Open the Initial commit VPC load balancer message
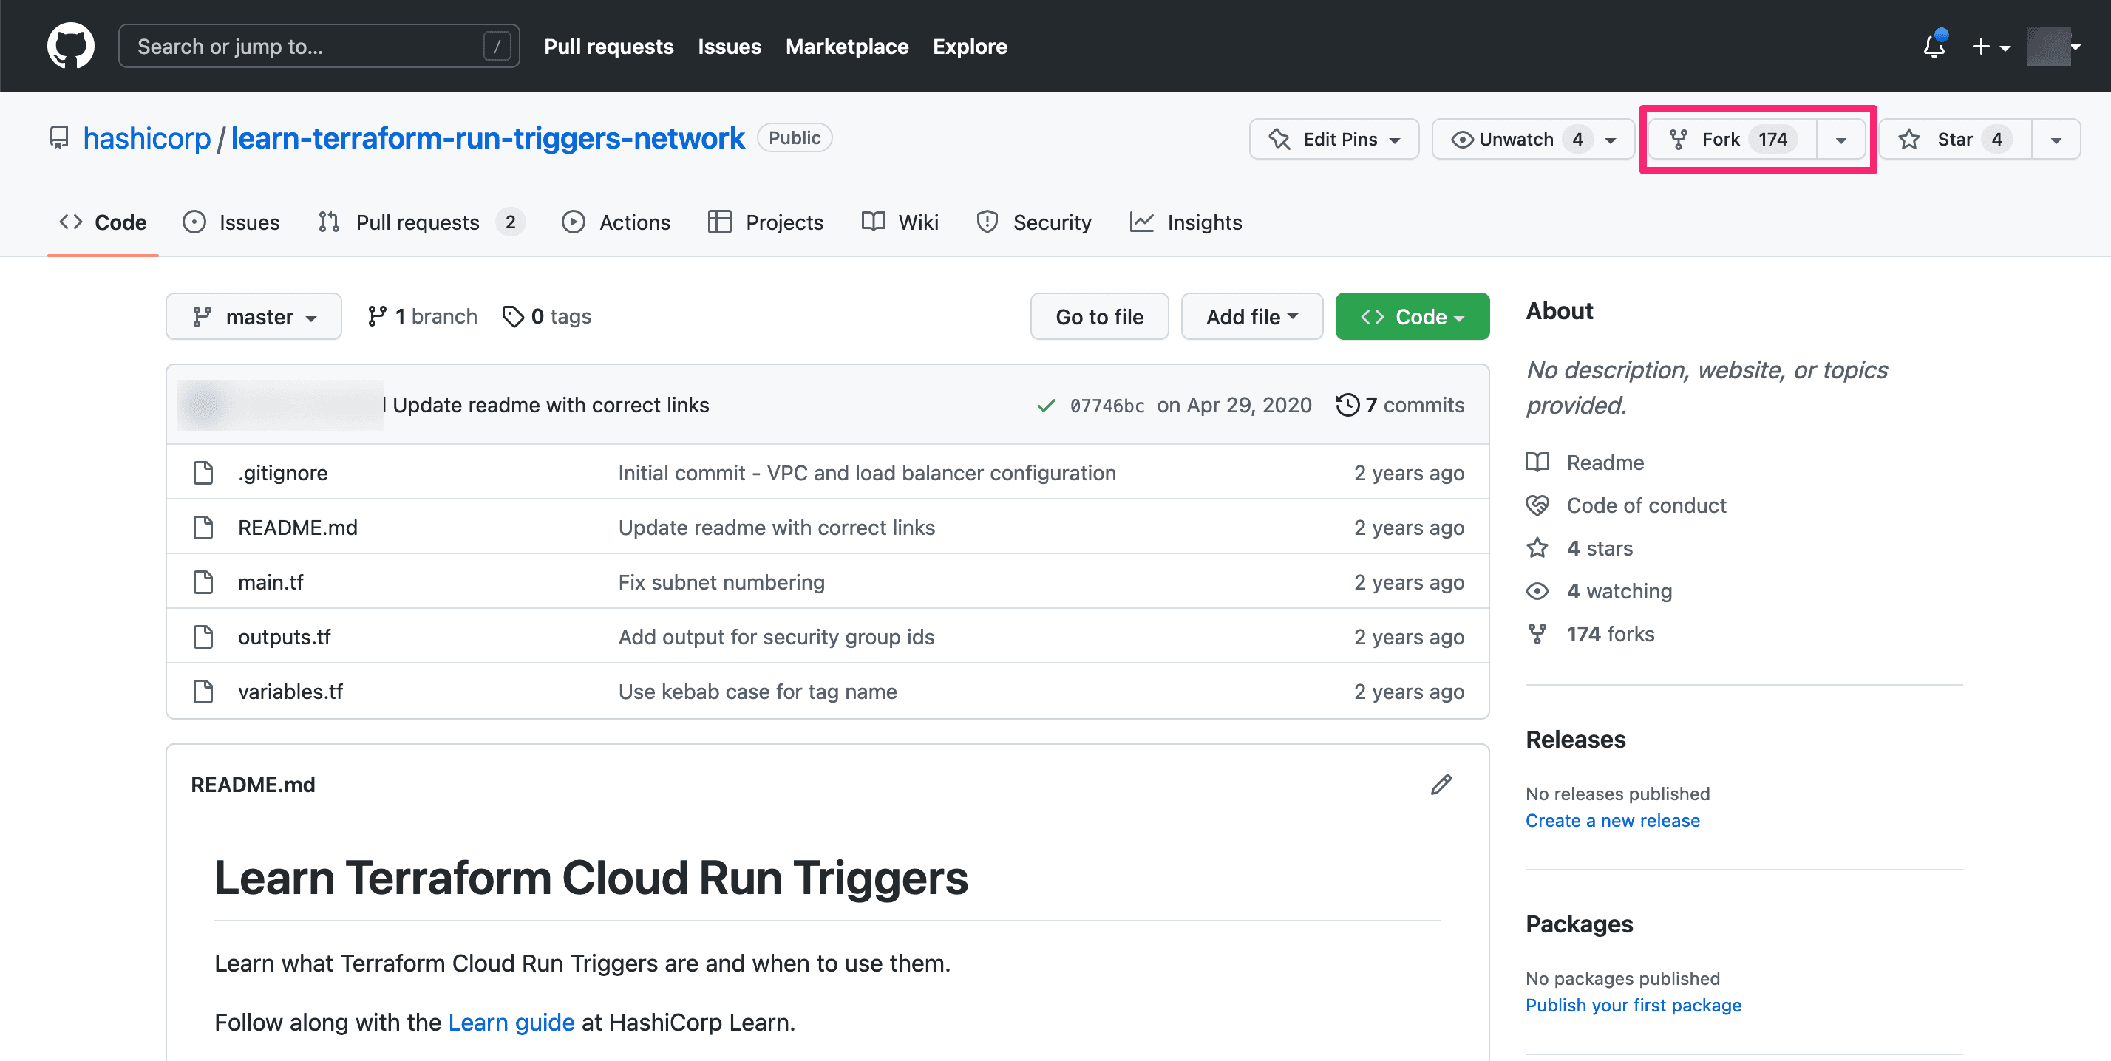The image size is (2111, 1061). (x=867, y=473)
